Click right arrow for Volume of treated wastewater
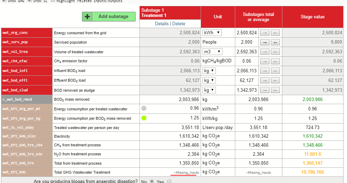The width and height of the screenshot is (347, 183). (265, 52)
